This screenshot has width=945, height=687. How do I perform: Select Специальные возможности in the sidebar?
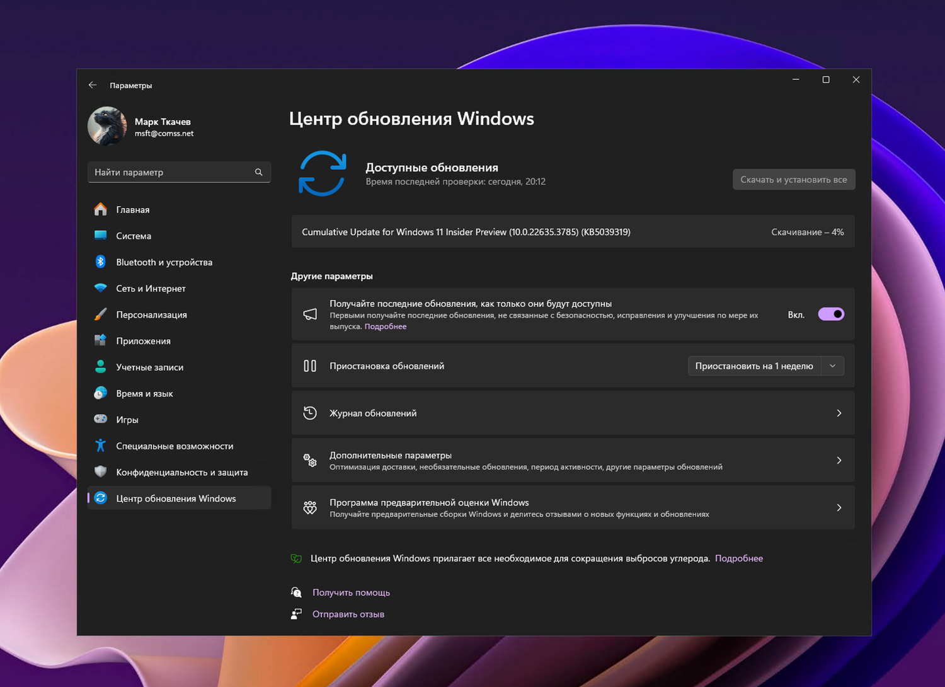pyautogui.click(x=179, y=446)
